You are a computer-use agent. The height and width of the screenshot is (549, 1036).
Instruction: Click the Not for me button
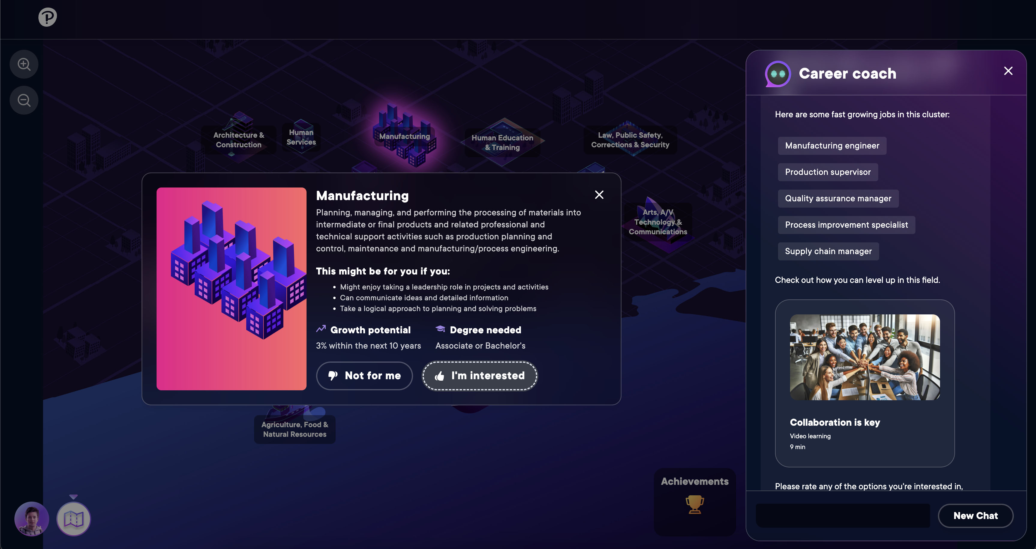click(364, 376)
